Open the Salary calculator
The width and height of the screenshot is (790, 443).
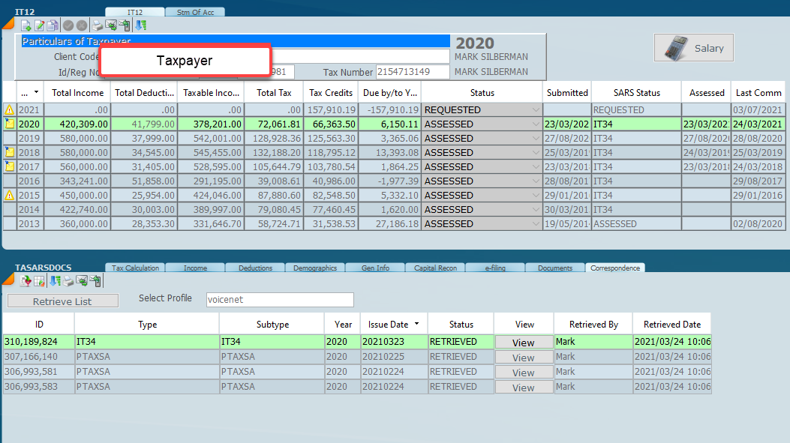(x=693, y=48)
